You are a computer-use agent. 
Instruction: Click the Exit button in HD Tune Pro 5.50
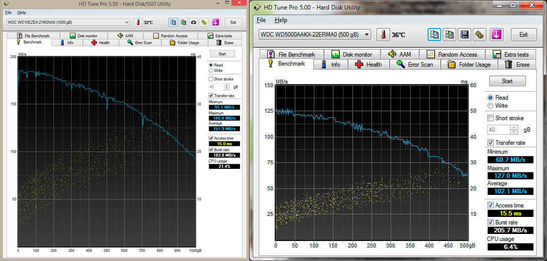[x=233, y=22]
